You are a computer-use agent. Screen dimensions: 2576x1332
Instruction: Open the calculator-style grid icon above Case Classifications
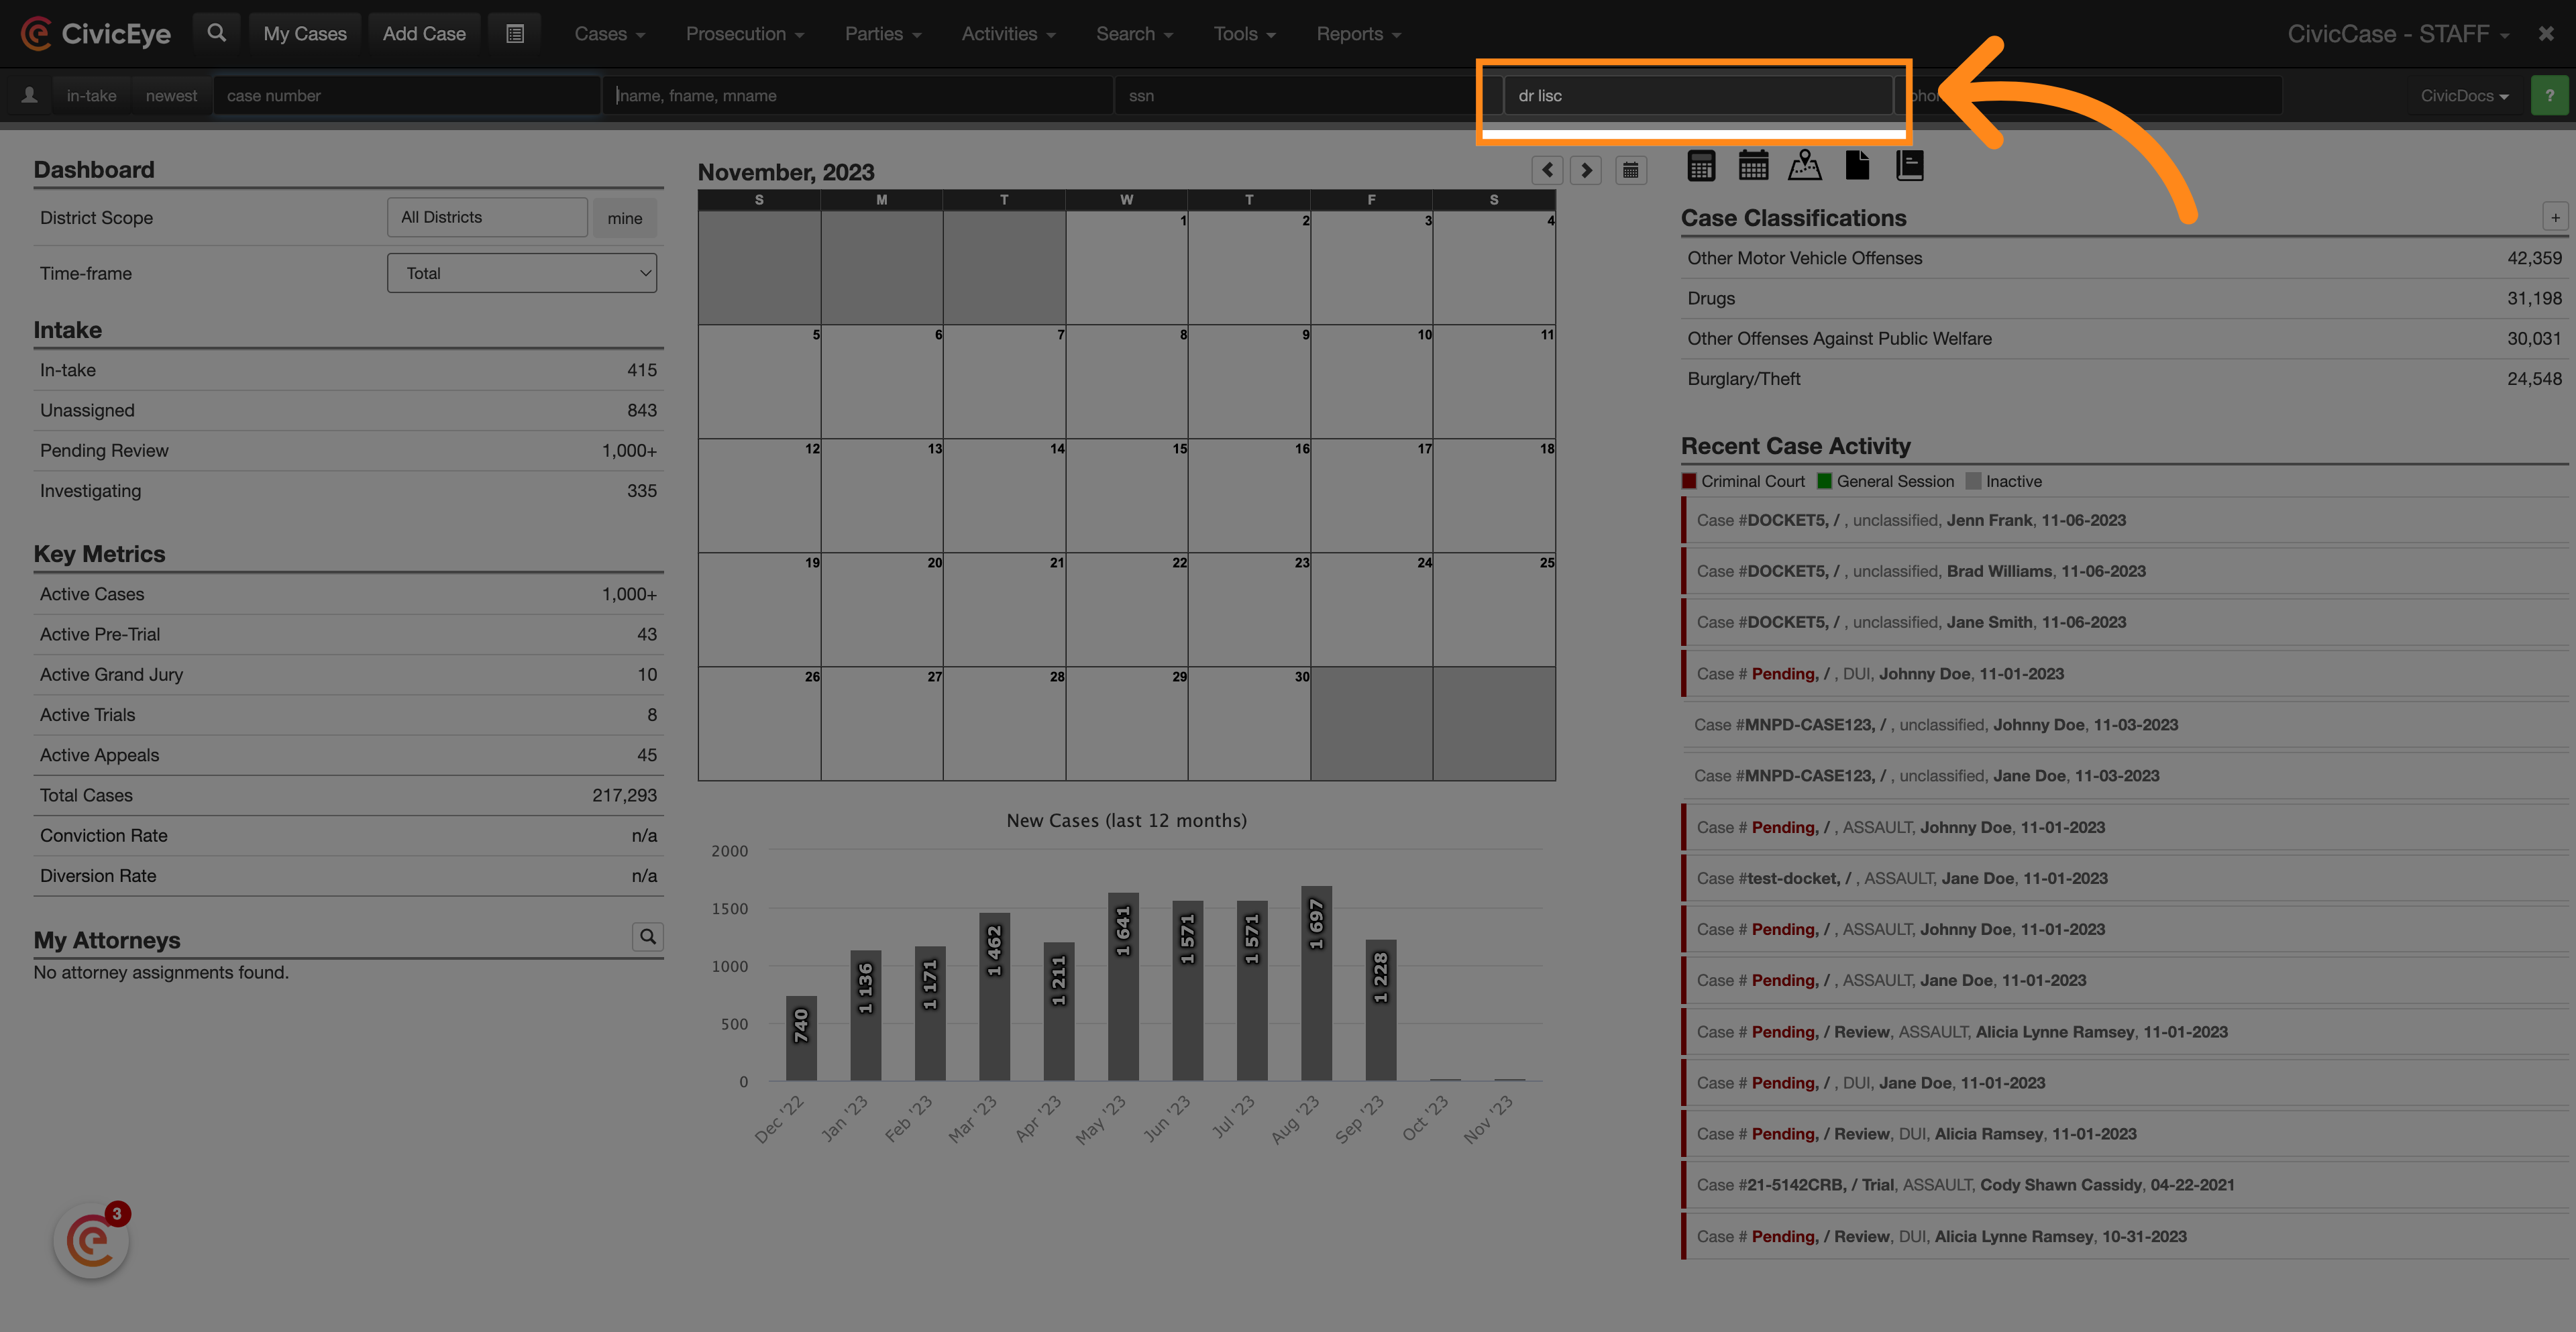1701,166
